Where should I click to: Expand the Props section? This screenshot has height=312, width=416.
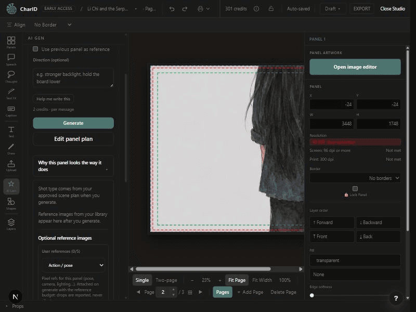pyautogui.click(x=15, y=306)
